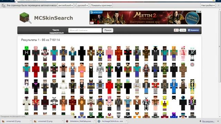Open the completely black silhouette skin
Screen dimensions: 221x124
click(x=82, y=53)
